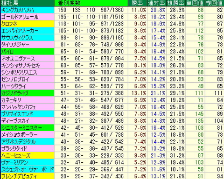Click the 複勝率 column header

176,3
